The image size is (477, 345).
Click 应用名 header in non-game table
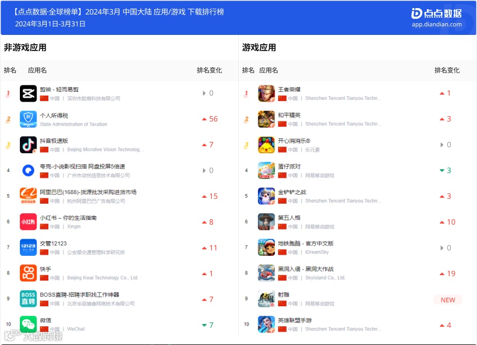(38, 70)
